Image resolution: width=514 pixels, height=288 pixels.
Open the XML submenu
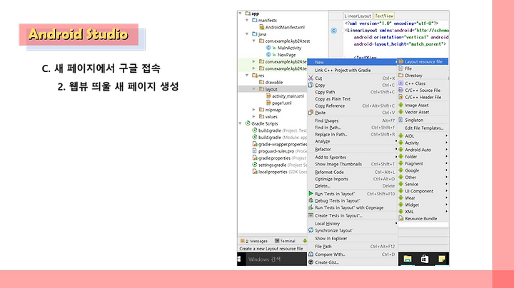(423, 212)
